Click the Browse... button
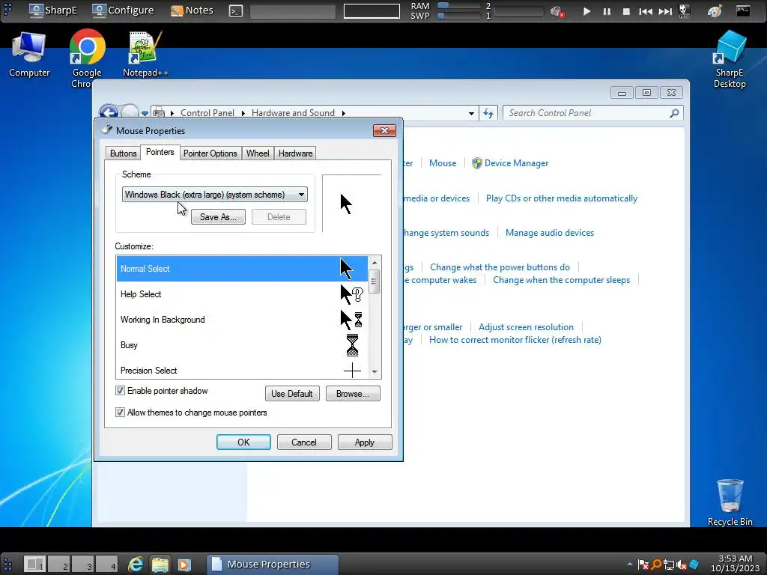Screen dimensions: 767x575 click(x=353, y=394)
